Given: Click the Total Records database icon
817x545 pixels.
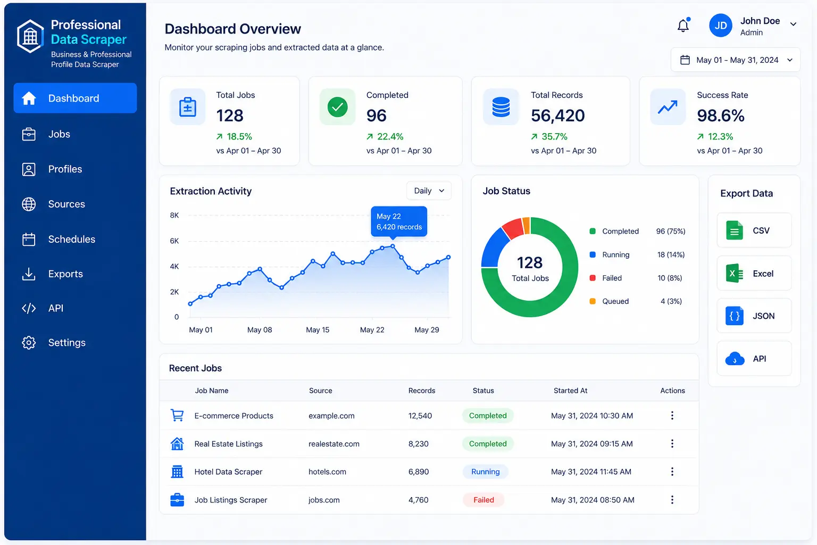Looking at the screenshot, I should [501, 107].
